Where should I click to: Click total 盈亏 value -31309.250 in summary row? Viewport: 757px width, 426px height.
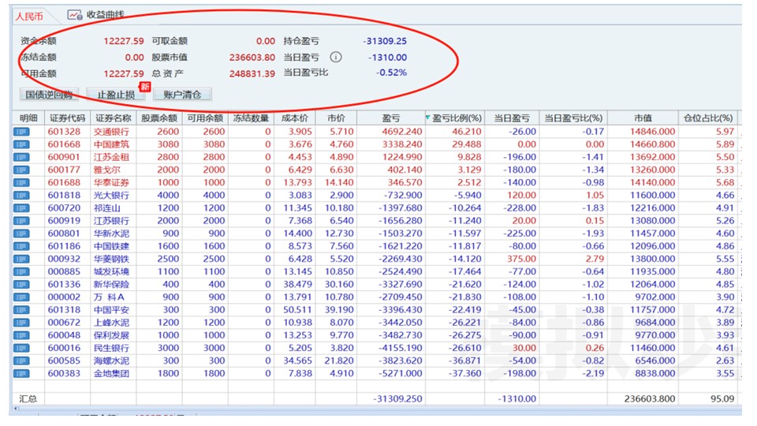(x=397, y=399)
